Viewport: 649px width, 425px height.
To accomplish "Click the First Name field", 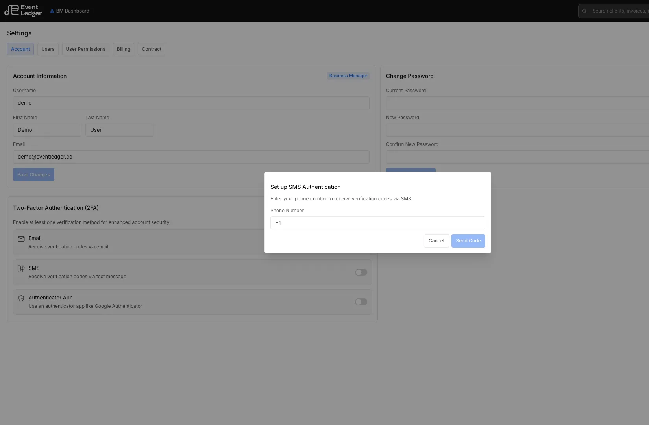I will [47, 130].
